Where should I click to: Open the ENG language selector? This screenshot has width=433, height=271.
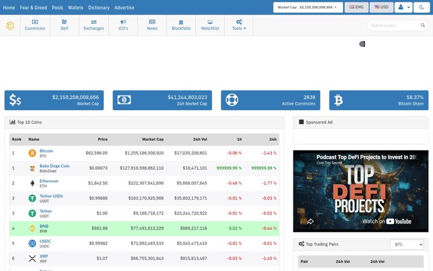[x=356, y=7]
